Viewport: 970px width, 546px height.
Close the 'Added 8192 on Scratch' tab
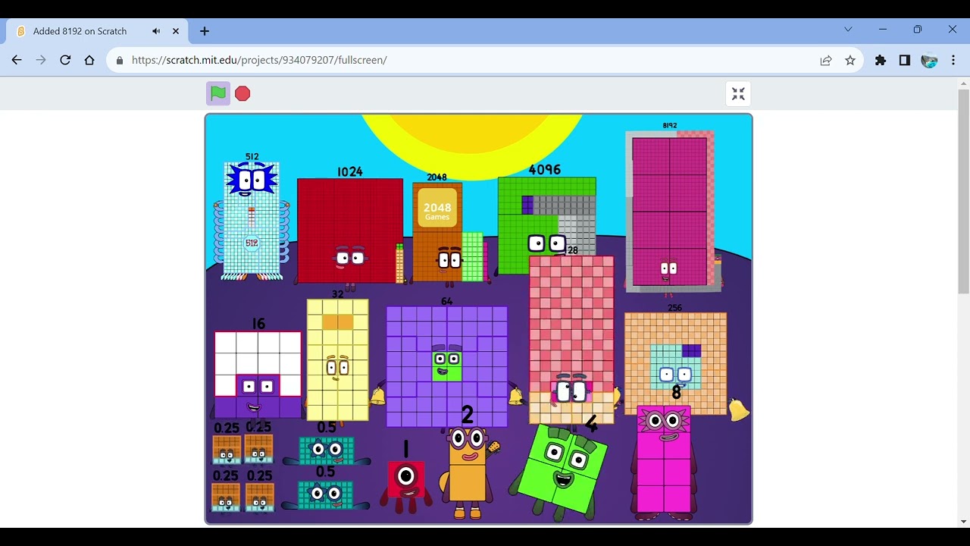(x=176, y=31)
